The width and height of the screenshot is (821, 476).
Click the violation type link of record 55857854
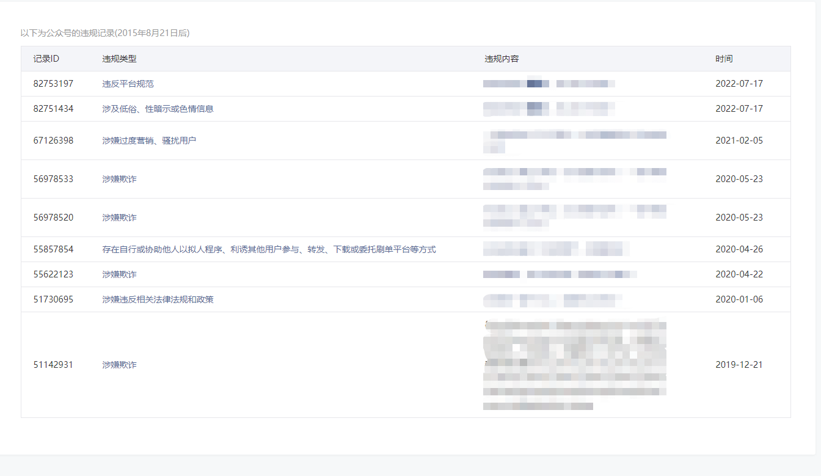[269, 249]
